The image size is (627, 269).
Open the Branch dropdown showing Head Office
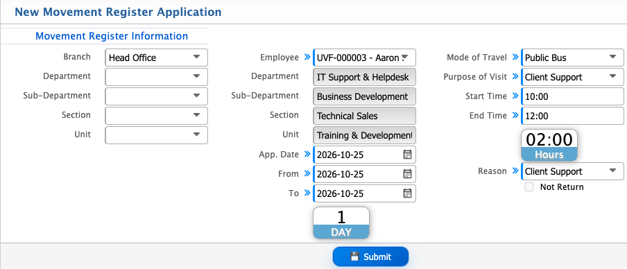(x=156, y=58)
